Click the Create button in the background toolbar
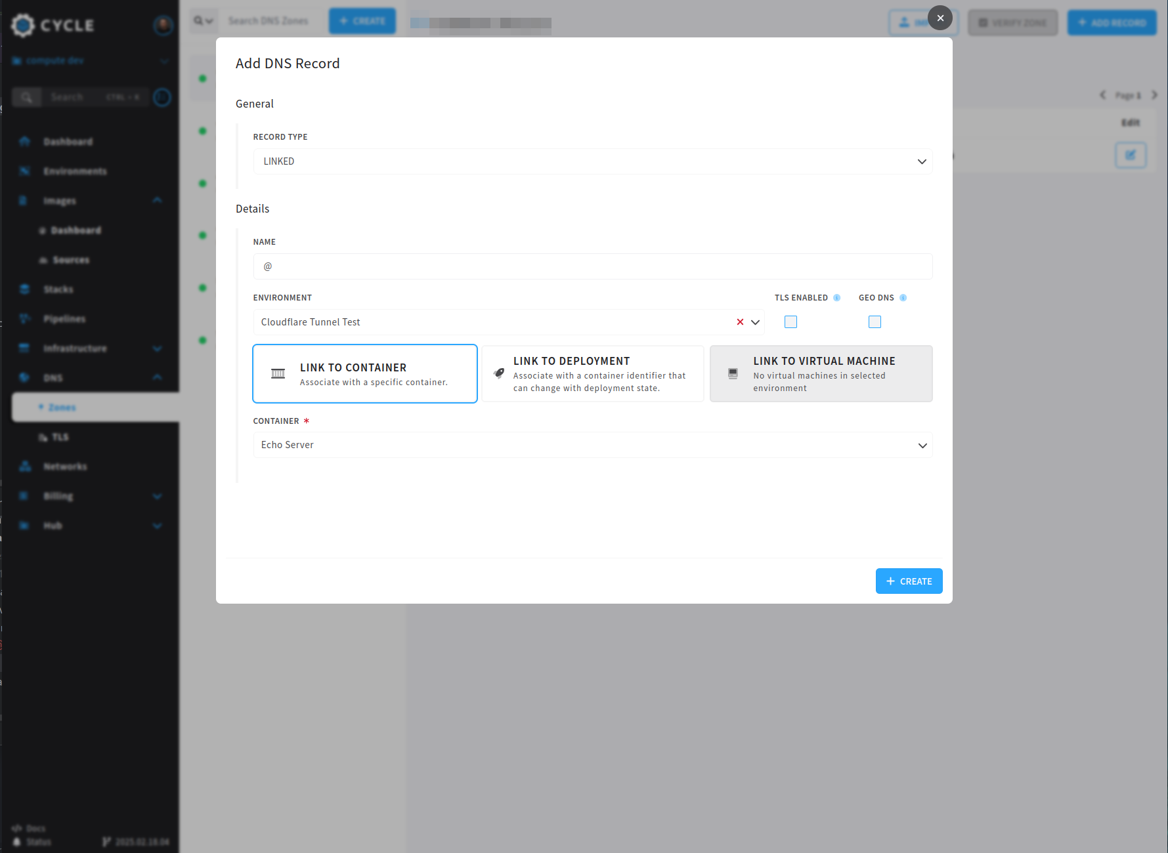Viewport: 1168px width, 853px height. coord(362,21)
